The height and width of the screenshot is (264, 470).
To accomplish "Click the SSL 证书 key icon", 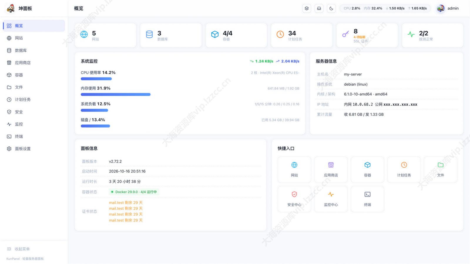I will pyautogui.click(x=345, y=34).
